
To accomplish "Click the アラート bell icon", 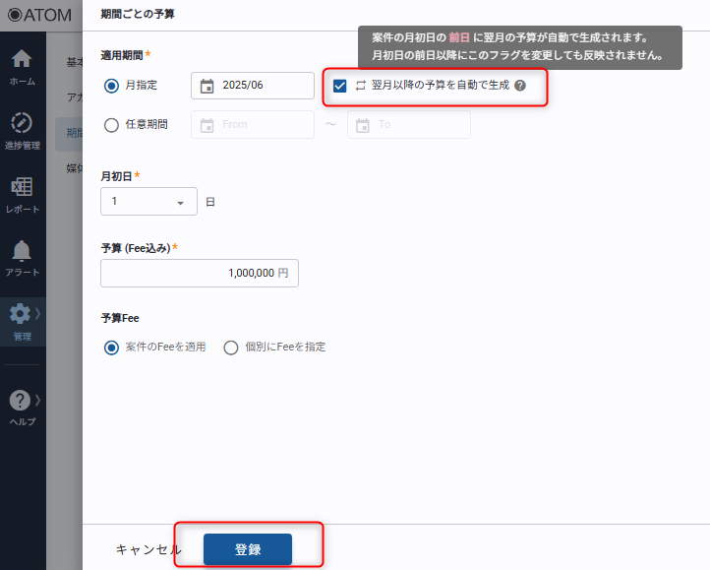I will (x=22, y=251).
